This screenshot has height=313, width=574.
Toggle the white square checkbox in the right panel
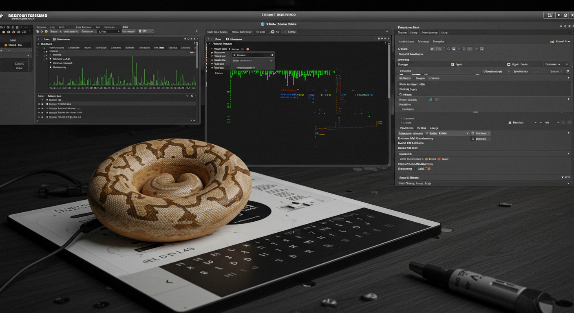[x=508, y=64]
